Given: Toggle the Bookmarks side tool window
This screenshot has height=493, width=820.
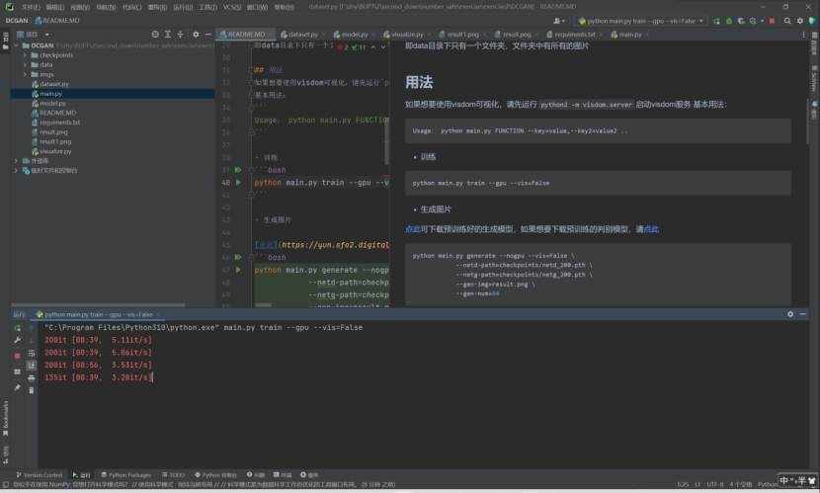Looking at the screenshot, I should tap(5, 412).
